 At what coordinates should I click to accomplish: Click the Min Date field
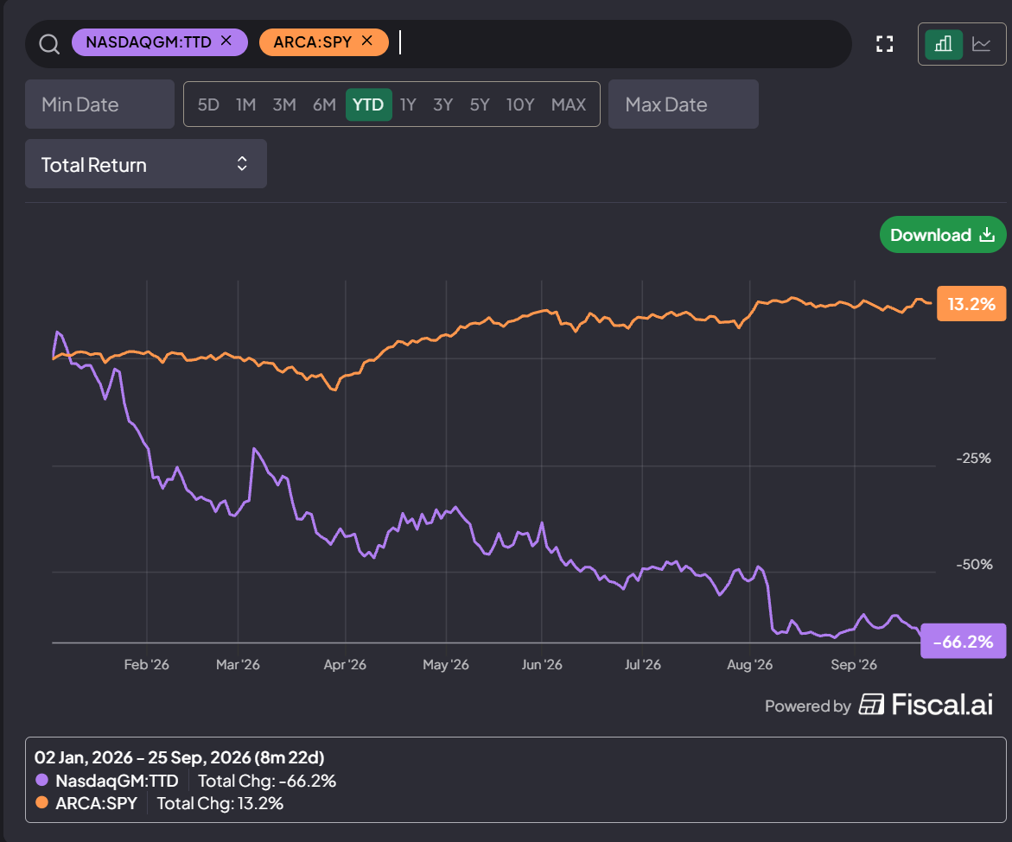tap(100, 104)
